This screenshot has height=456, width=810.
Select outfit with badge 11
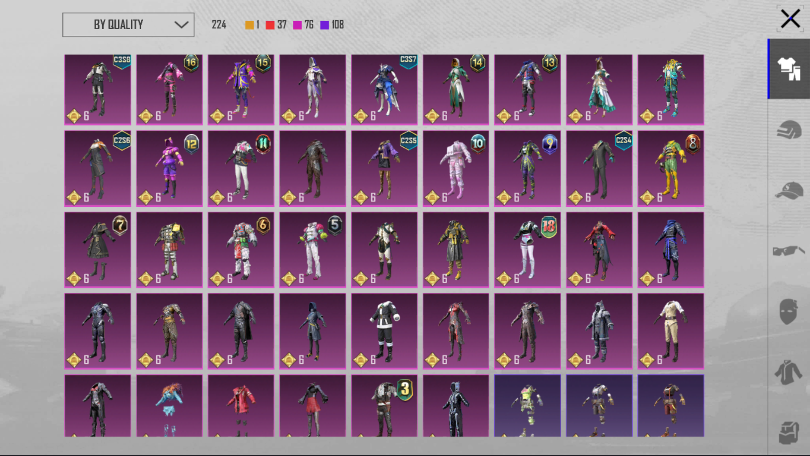click(241, 168)
